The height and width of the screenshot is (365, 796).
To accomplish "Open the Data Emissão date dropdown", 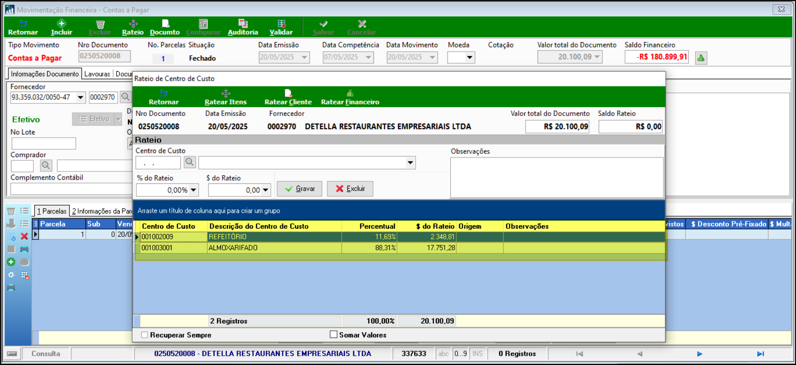I will [x=305, y=57].
